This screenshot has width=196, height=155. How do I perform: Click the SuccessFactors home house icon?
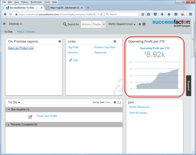point(4,24)
